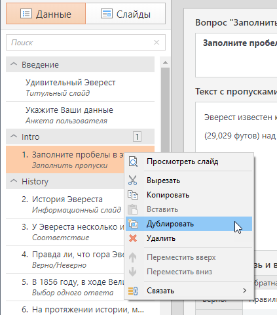Image resolution: width=277 pixels, height=315 pixels.
Task: Click the scissors icon next to Вырезать
Action: (132, 180)
